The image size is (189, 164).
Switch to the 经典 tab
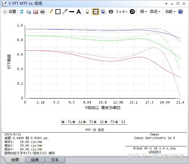[x=35, y=160]
